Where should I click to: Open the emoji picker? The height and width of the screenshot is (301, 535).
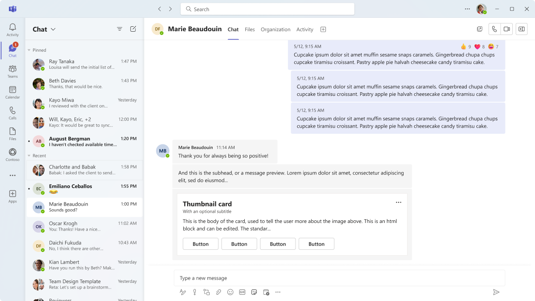230,292
